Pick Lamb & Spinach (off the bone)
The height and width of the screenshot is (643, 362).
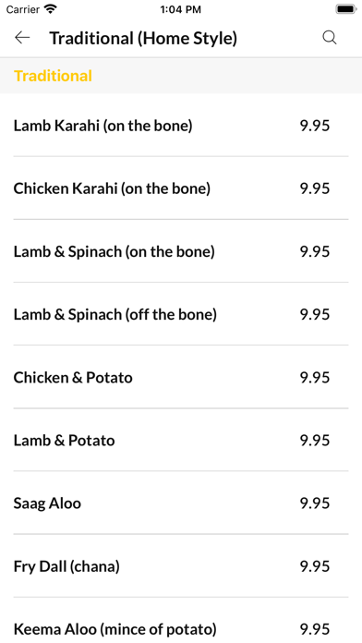(181, 314)
